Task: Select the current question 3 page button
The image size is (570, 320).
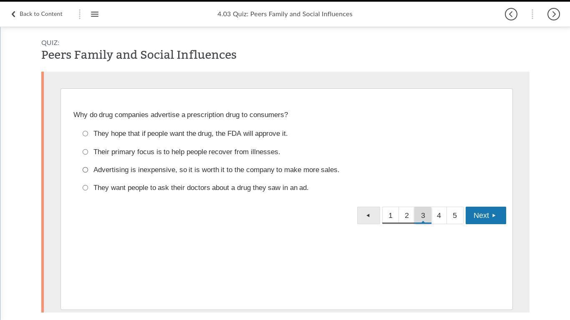Action: (x=423, y=215)
